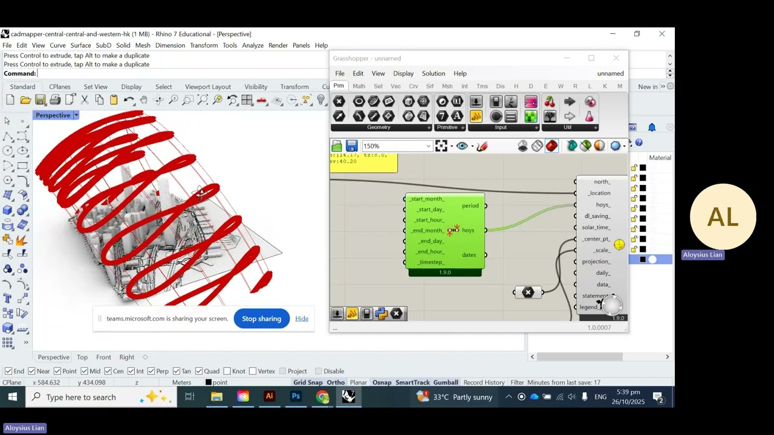Check the Disable osnap checkbox
The width and height of the screenshot is (774, 435).
click(x=318, y=371)
